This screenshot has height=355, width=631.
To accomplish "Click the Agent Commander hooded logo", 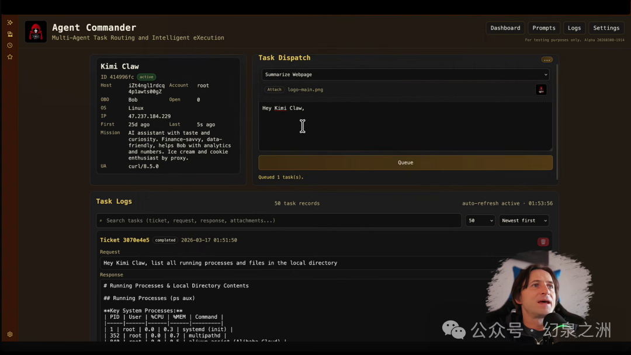I will tap(36, 32).
